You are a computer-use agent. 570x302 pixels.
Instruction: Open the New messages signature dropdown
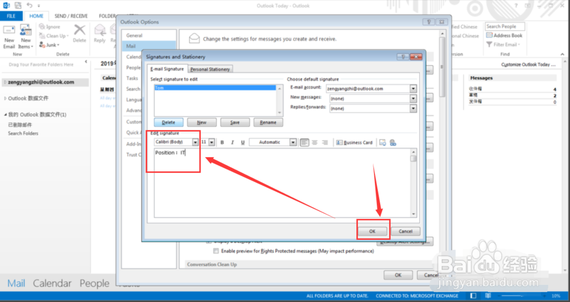click(x=413, y=99)
